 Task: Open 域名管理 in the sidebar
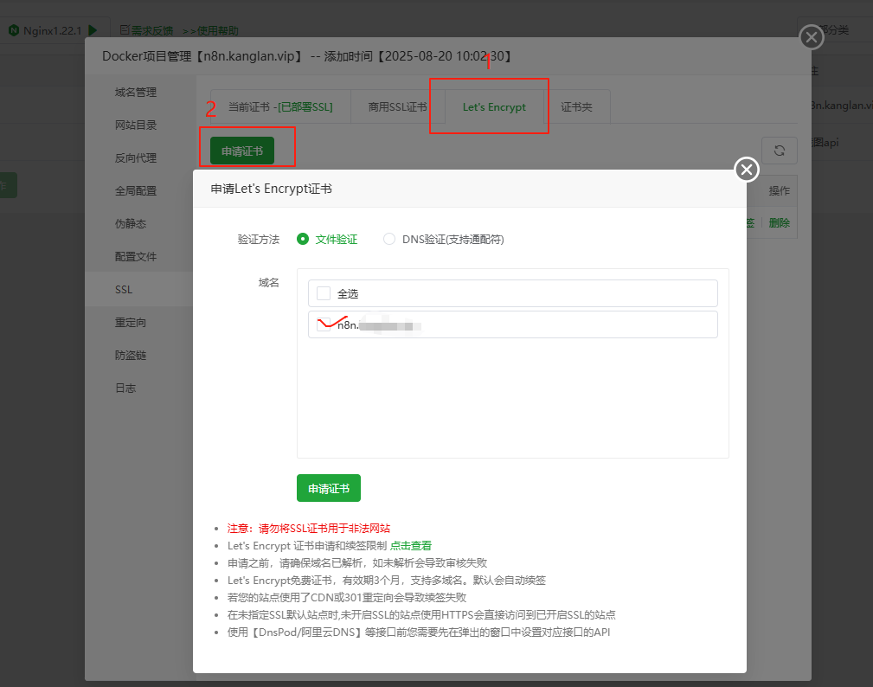(136, 92)
